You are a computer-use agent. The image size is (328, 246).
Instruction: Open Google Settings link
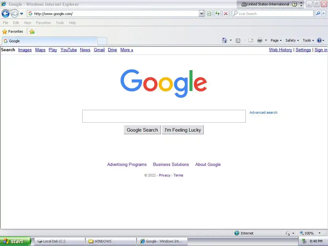(303, 50)
